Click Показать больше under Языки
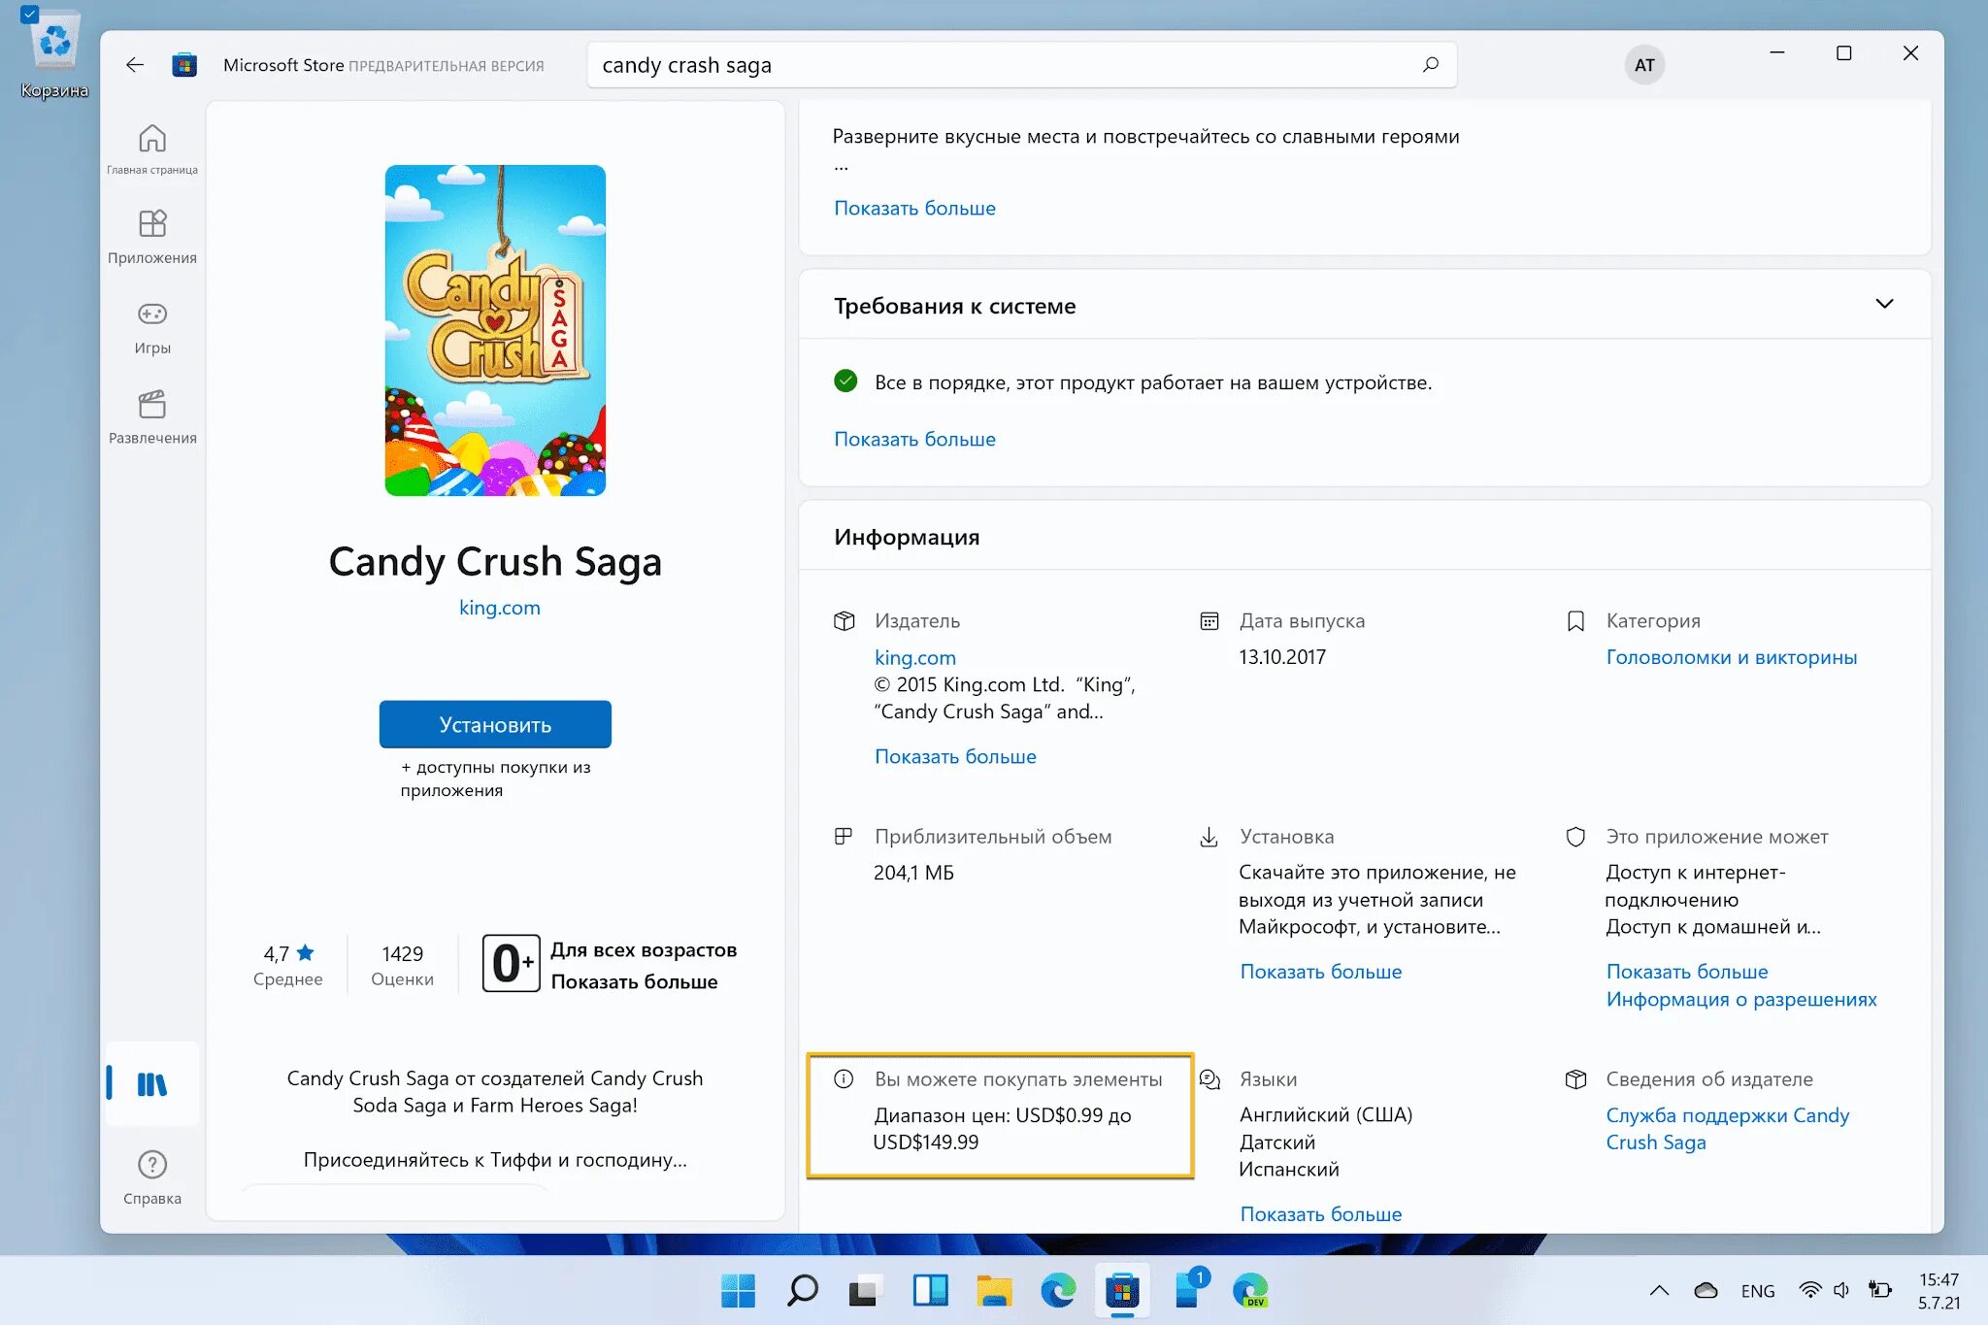Image resolution: width=1988 pixels, height=1325 pixels. point(1320,1214)
